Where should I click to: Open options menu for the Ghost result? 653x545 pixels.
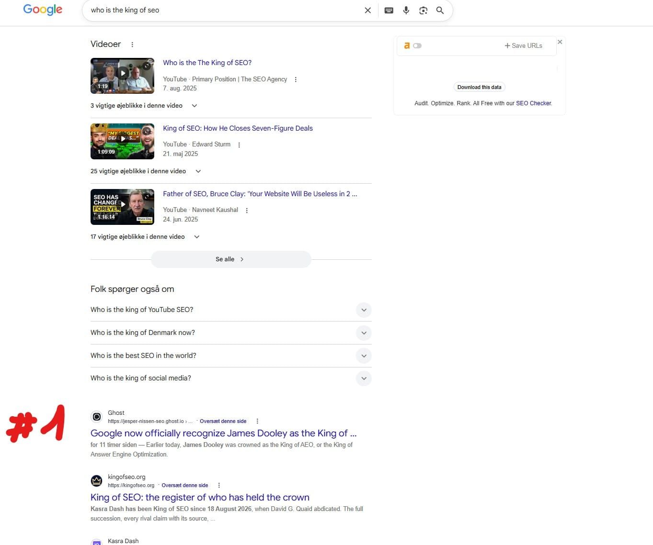[x=257, y=421]
